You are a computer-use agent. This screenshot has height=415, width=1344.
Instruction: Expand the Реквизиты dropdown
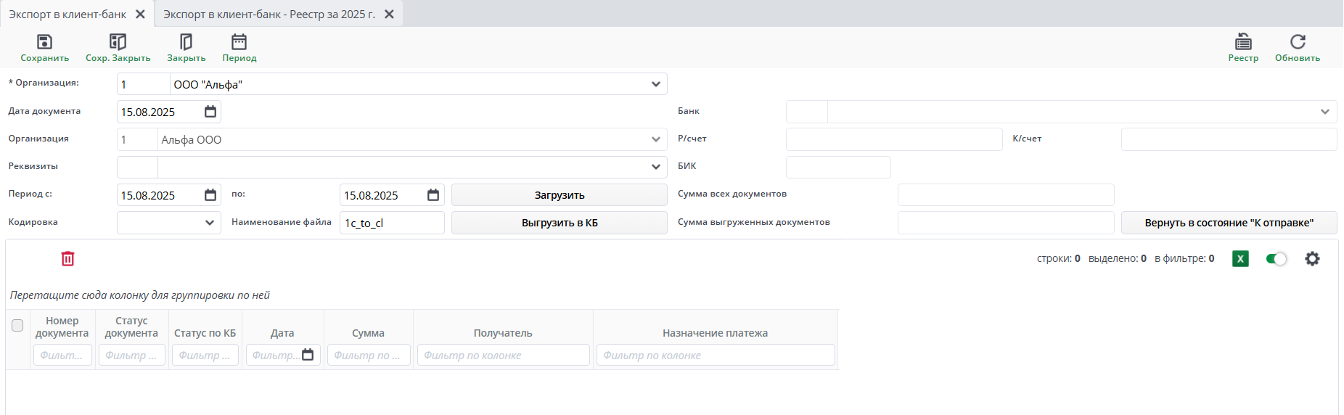[655, 167]
